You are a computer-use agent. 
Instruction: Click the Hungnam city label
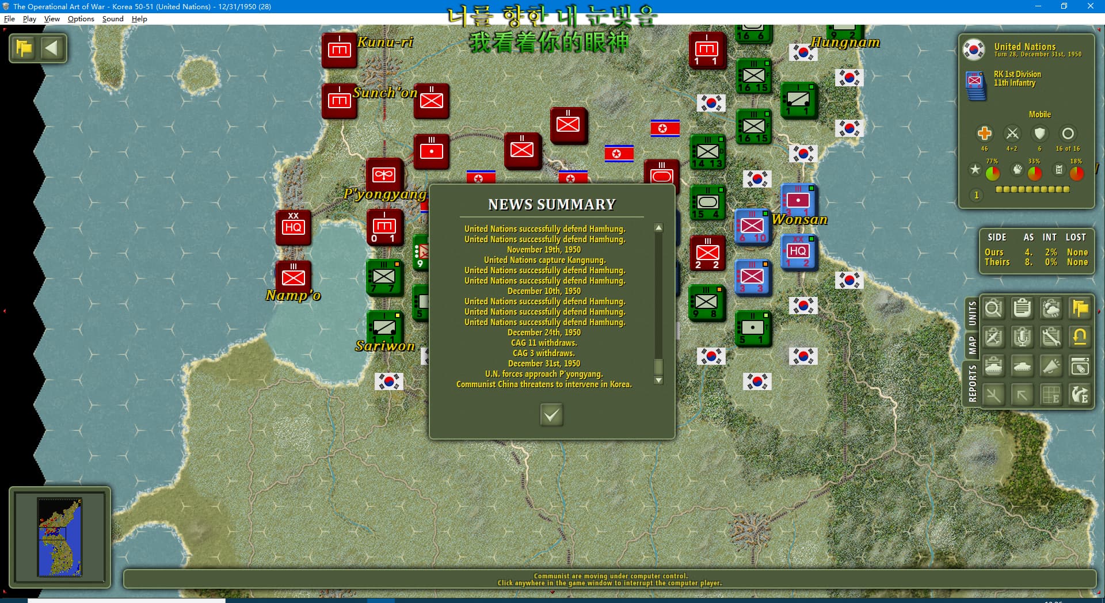point(845,42)
